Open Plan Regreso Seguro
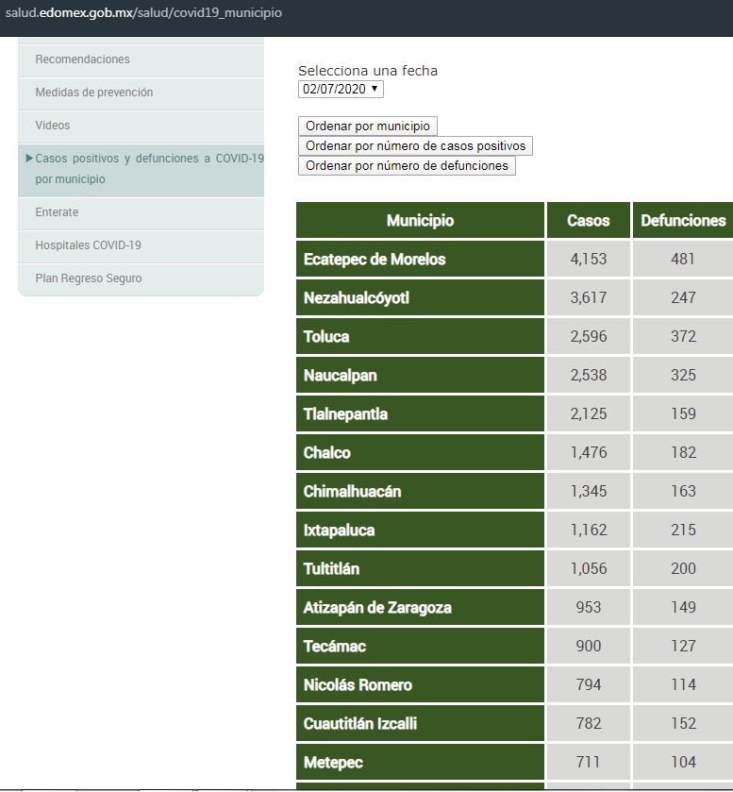Screen dimensions: 733x792 pyautogui.click(x=89, y=278)
